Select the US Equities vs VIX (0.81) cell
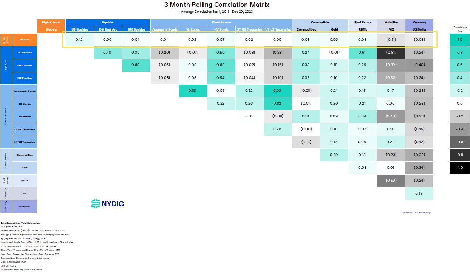The height and width of the screenshot is (272, 470). (391, 52)
